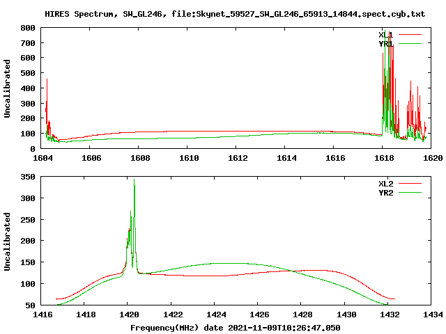Screen dimensions: 446x334
Task: Click the 1422 frequency tick label
Action: (173, 315)
